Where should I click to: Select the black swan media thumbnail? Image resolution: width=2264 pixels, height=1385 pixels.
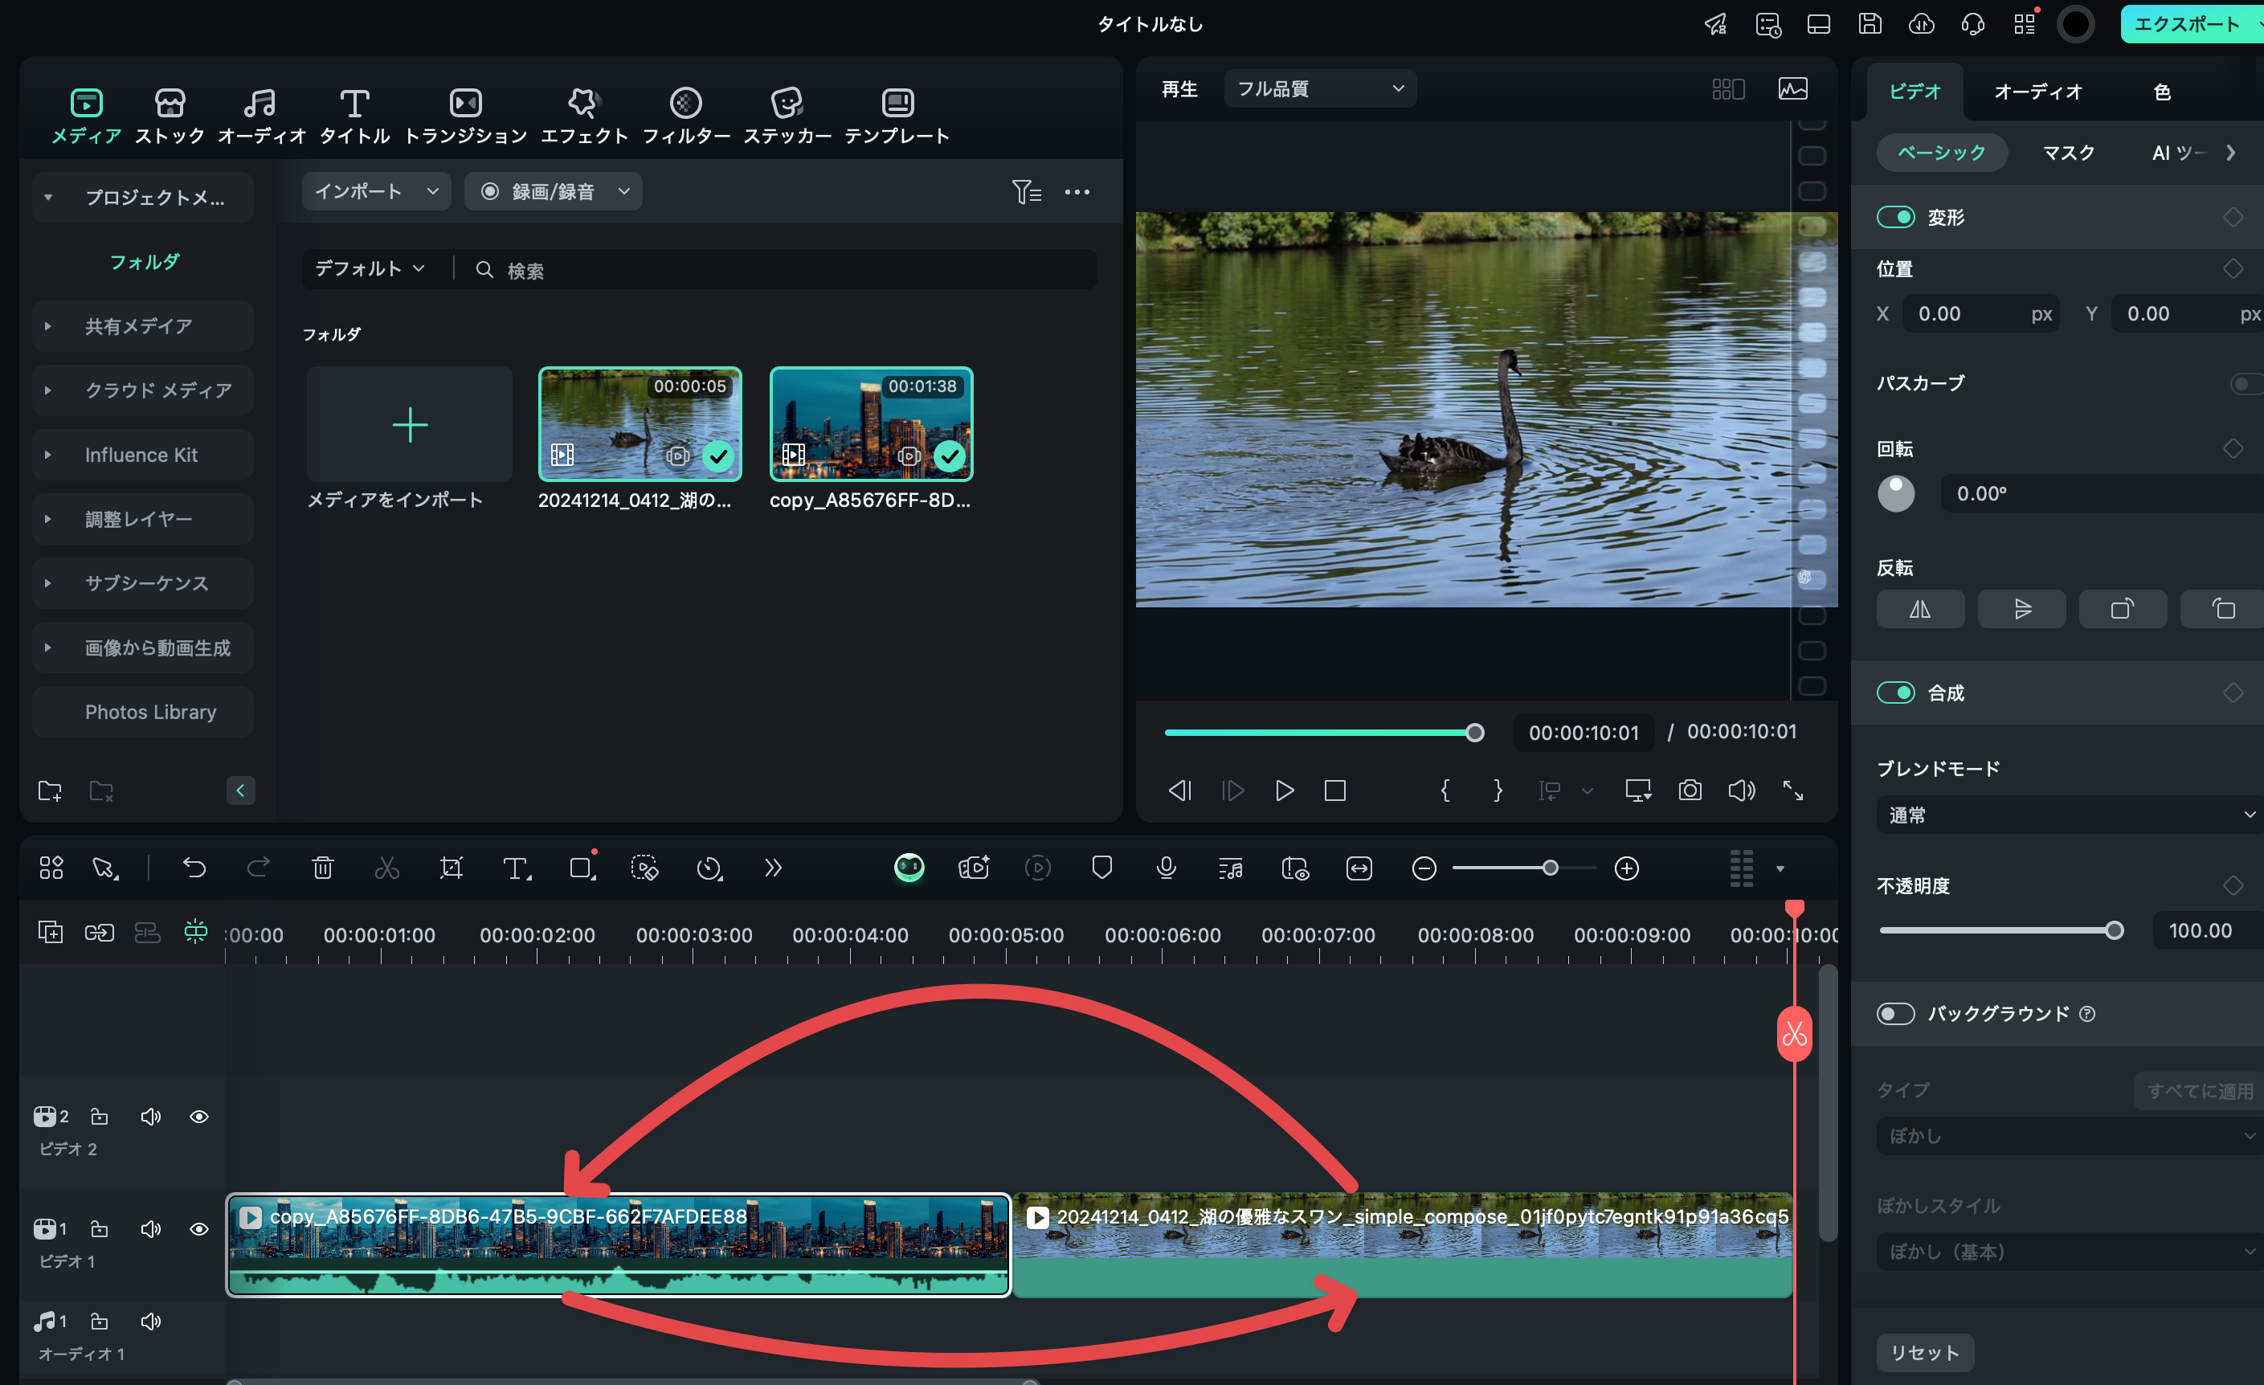click(x=640, y=423)
